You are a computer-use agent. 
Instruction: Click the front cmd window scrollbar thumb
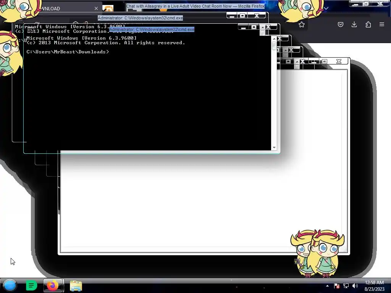pos(274,46)
